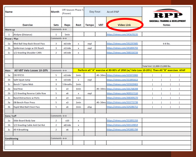Image resolution: width=196 pixels, height=157 pixels.
Task: Click the Warm-up section Comments cell
Action: [x=59, y=29]
